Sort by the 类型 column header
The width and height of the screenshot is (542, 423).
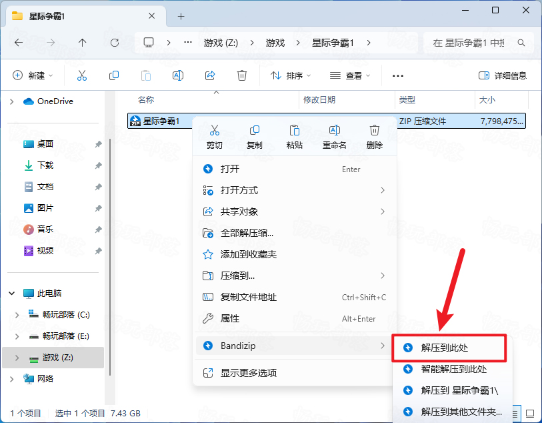[435, 100]
